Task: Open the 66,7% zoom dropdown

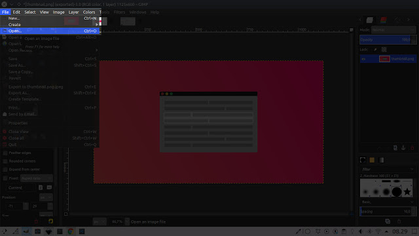Action: point(127,222)
